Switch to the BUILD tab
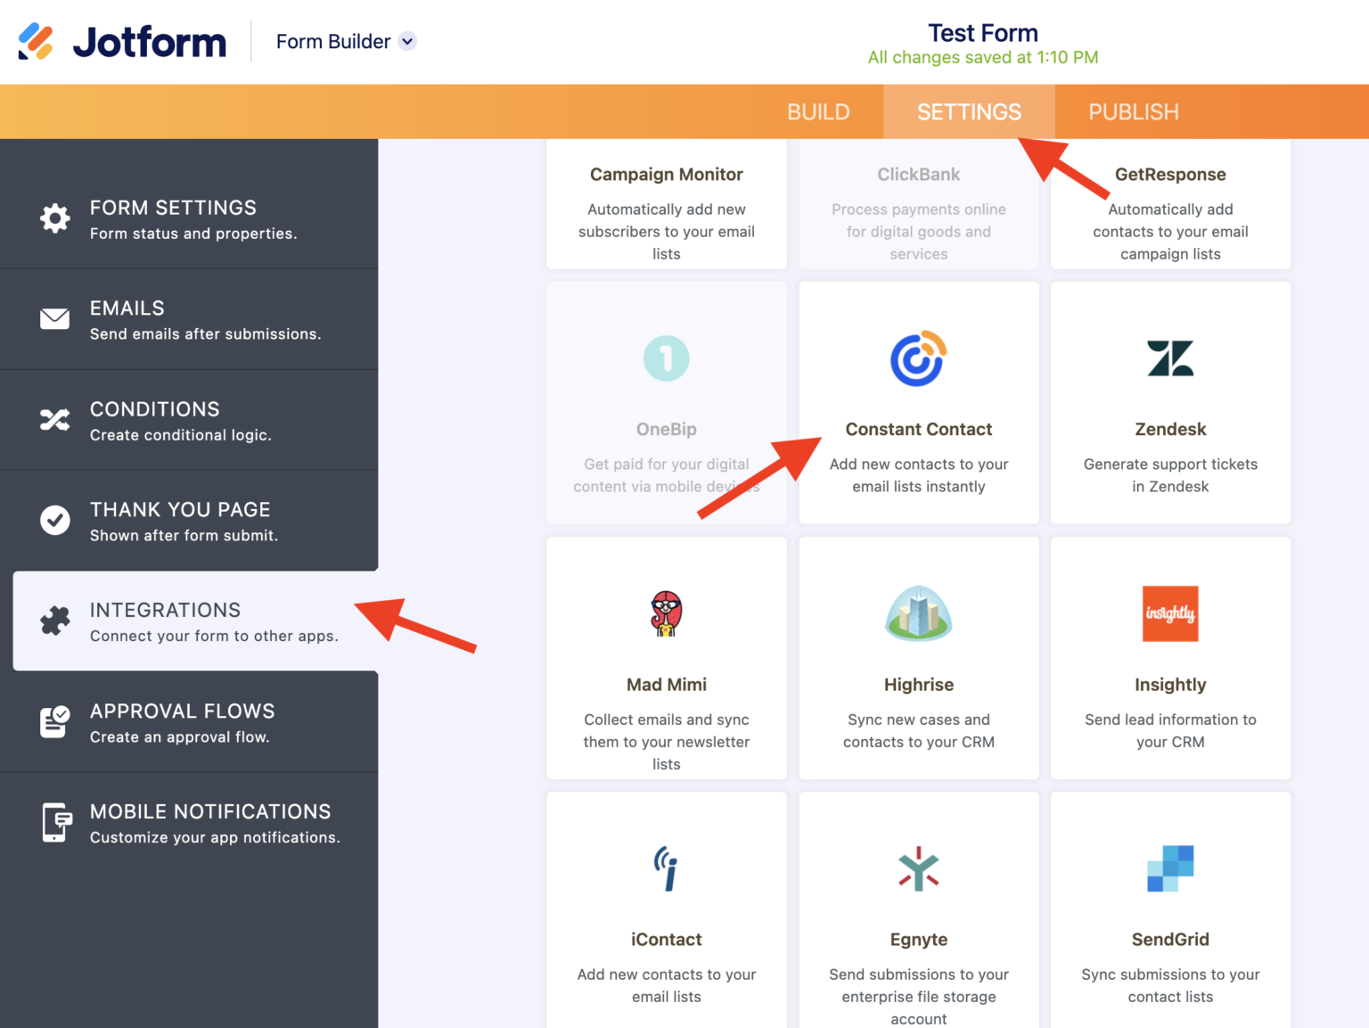This screenshot has width=1369, height=1028. [x=818, y=111]
